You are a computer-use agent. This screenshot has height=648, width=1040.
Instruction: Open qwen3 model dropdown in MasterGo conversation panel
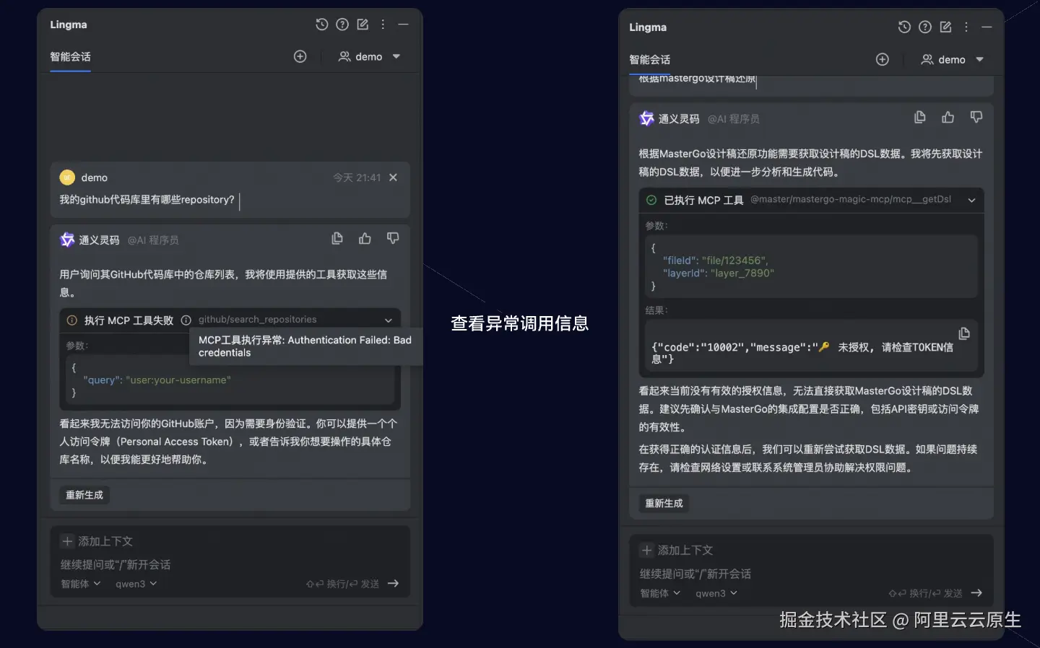(x=716, y=593)
